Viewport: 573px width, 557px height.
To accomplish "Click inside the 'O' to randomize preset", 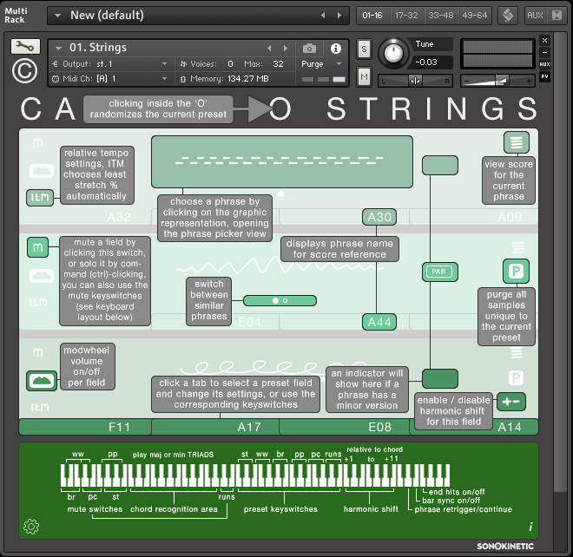I will pyautogui.click(x=280, y=108).
